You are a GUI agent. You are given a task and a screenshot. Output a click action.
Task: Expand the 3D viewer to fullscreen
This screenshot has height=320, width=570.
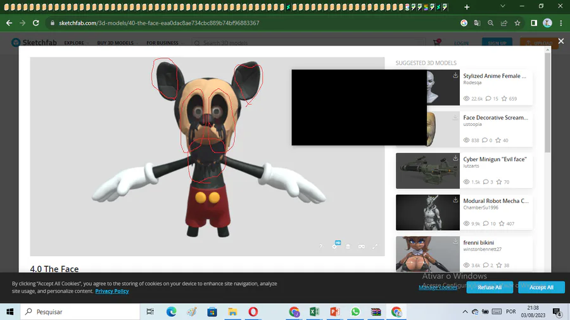375,247
